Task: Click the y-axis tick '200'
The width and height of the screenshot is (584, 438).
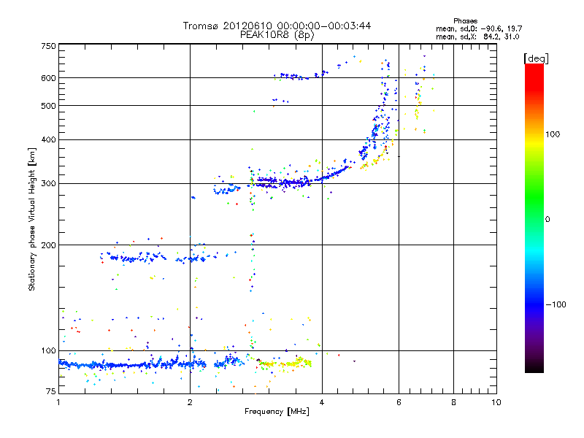Action: 49,245
